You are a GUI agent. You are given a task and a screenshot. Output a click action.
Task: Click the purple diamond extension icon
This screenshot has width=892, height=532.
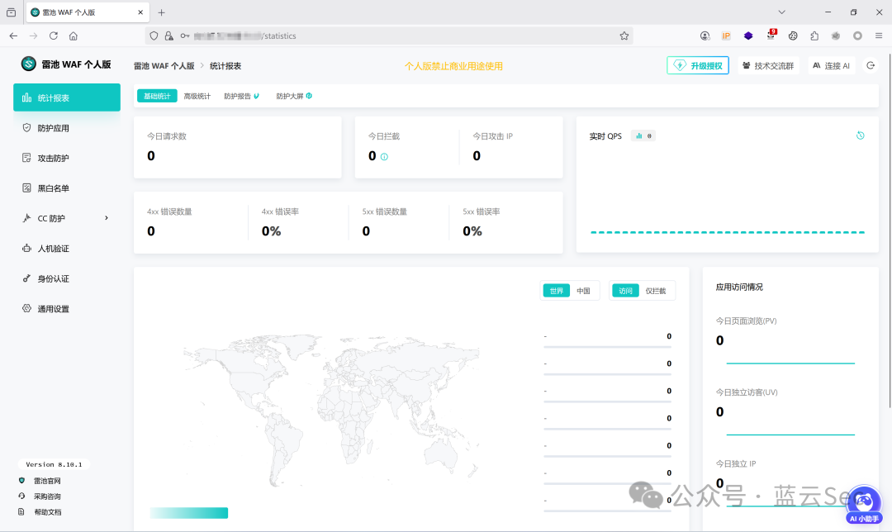coord(748,36)
